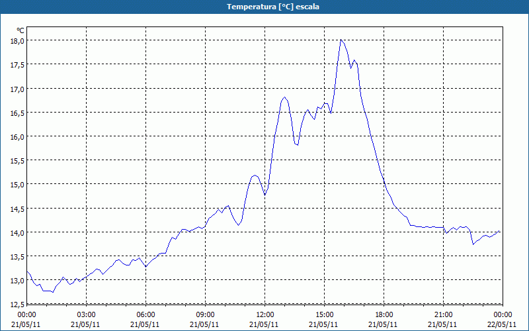Select the 12,5 y-axis label
Viewport: 529px width, 331px height.
(17, 305)
